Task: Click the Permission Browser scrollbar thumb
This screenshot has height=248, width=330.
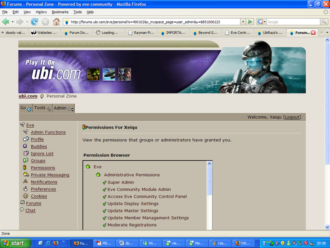Action: 209,181
